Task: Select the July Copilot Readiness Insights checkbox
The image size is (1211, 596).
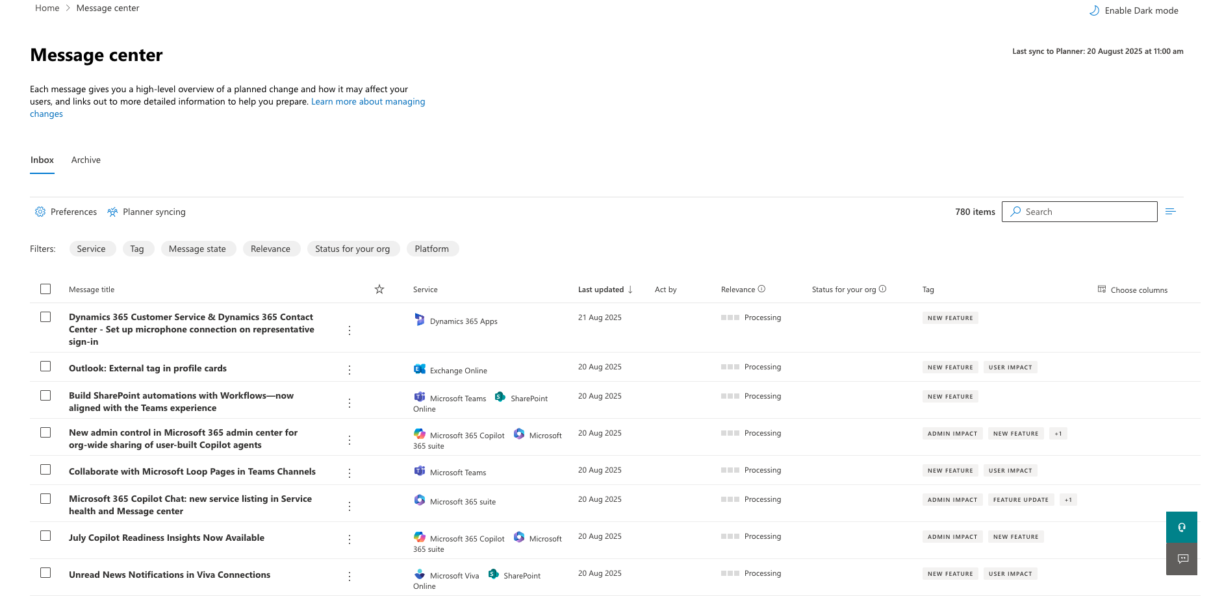Action: coord(45,536)
